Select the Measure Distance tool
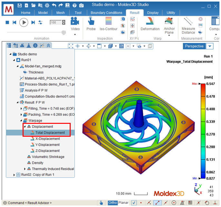 tap(188, 25)
